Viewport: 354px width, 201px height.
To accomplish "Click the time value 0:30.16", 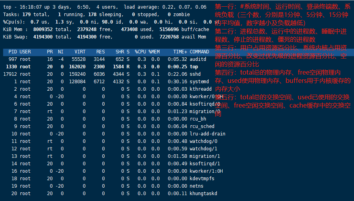I will 178,82.
